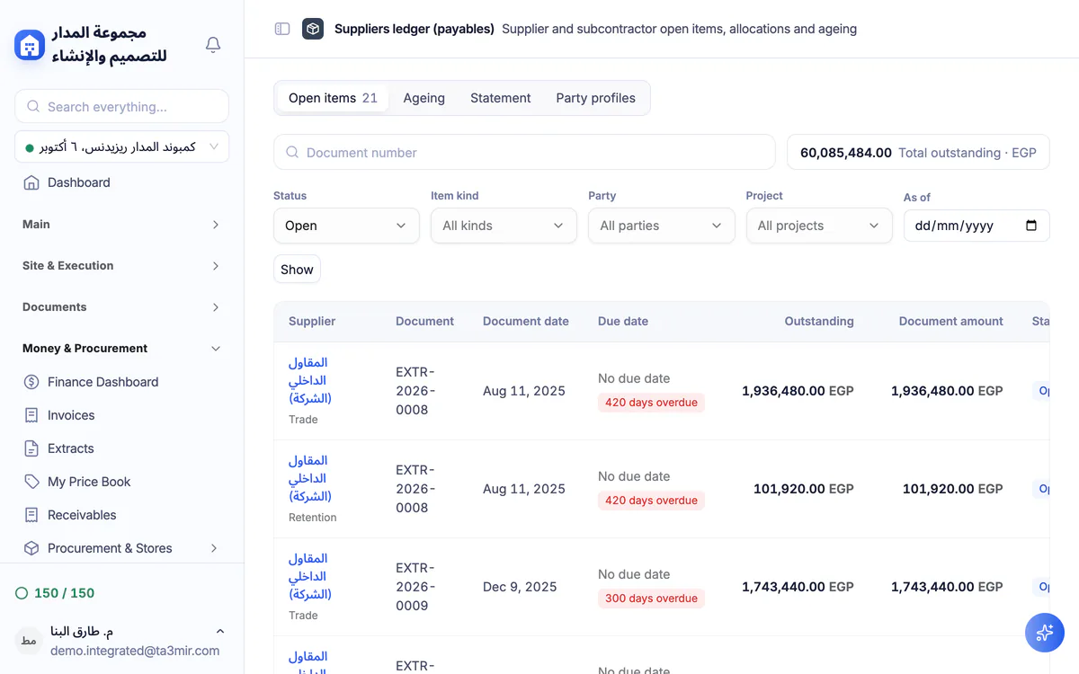Click the Document date column header
The image size is (1079, 674).
pyautogui.click(x=526, y=321)
